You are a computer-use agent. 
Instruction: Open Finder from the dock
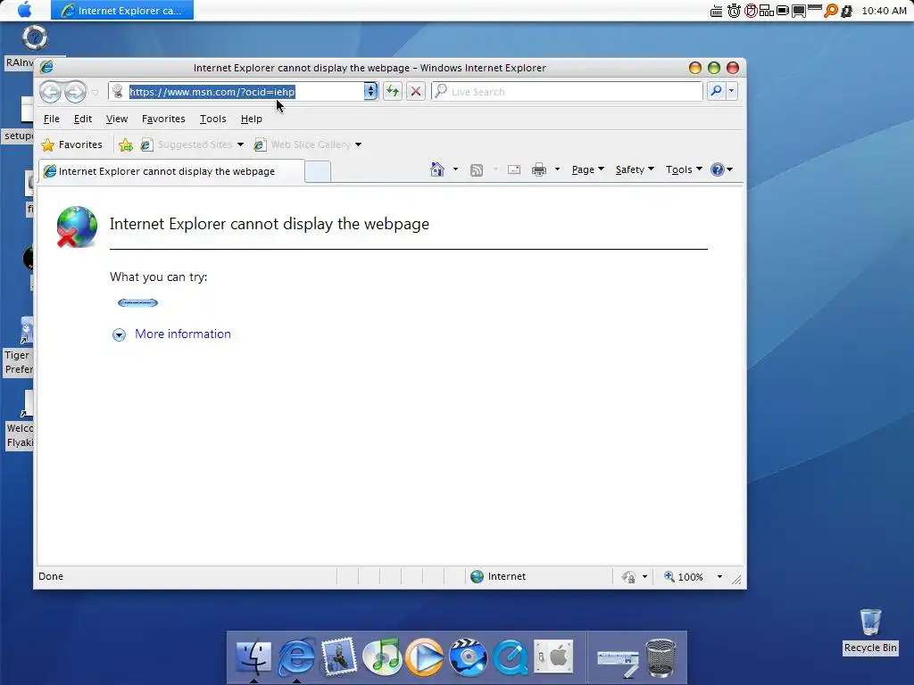tap(253, 656)
